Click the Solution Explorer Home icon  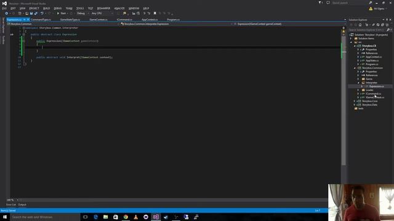point(360,25)
